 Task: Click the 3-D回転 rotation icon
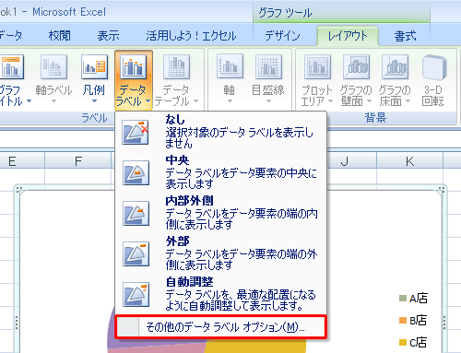(434, 67)
